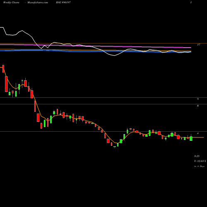Image resolution: width=207 pixels, height=207 pixels.
Task: Click the price axis label 4
Action: coord(198,133)
